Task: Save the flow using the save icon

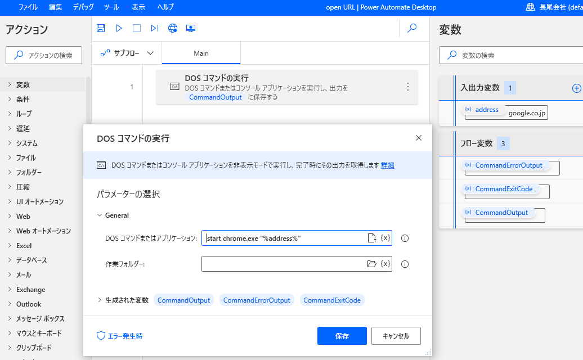Action: 101,28
